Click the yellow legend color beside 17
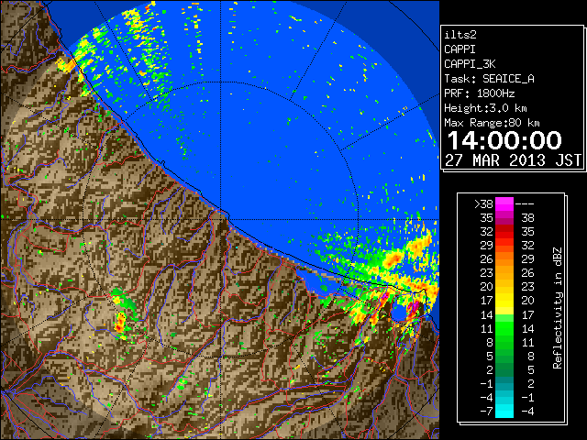Viewport: 587px width, 440px height. point(504,301)
